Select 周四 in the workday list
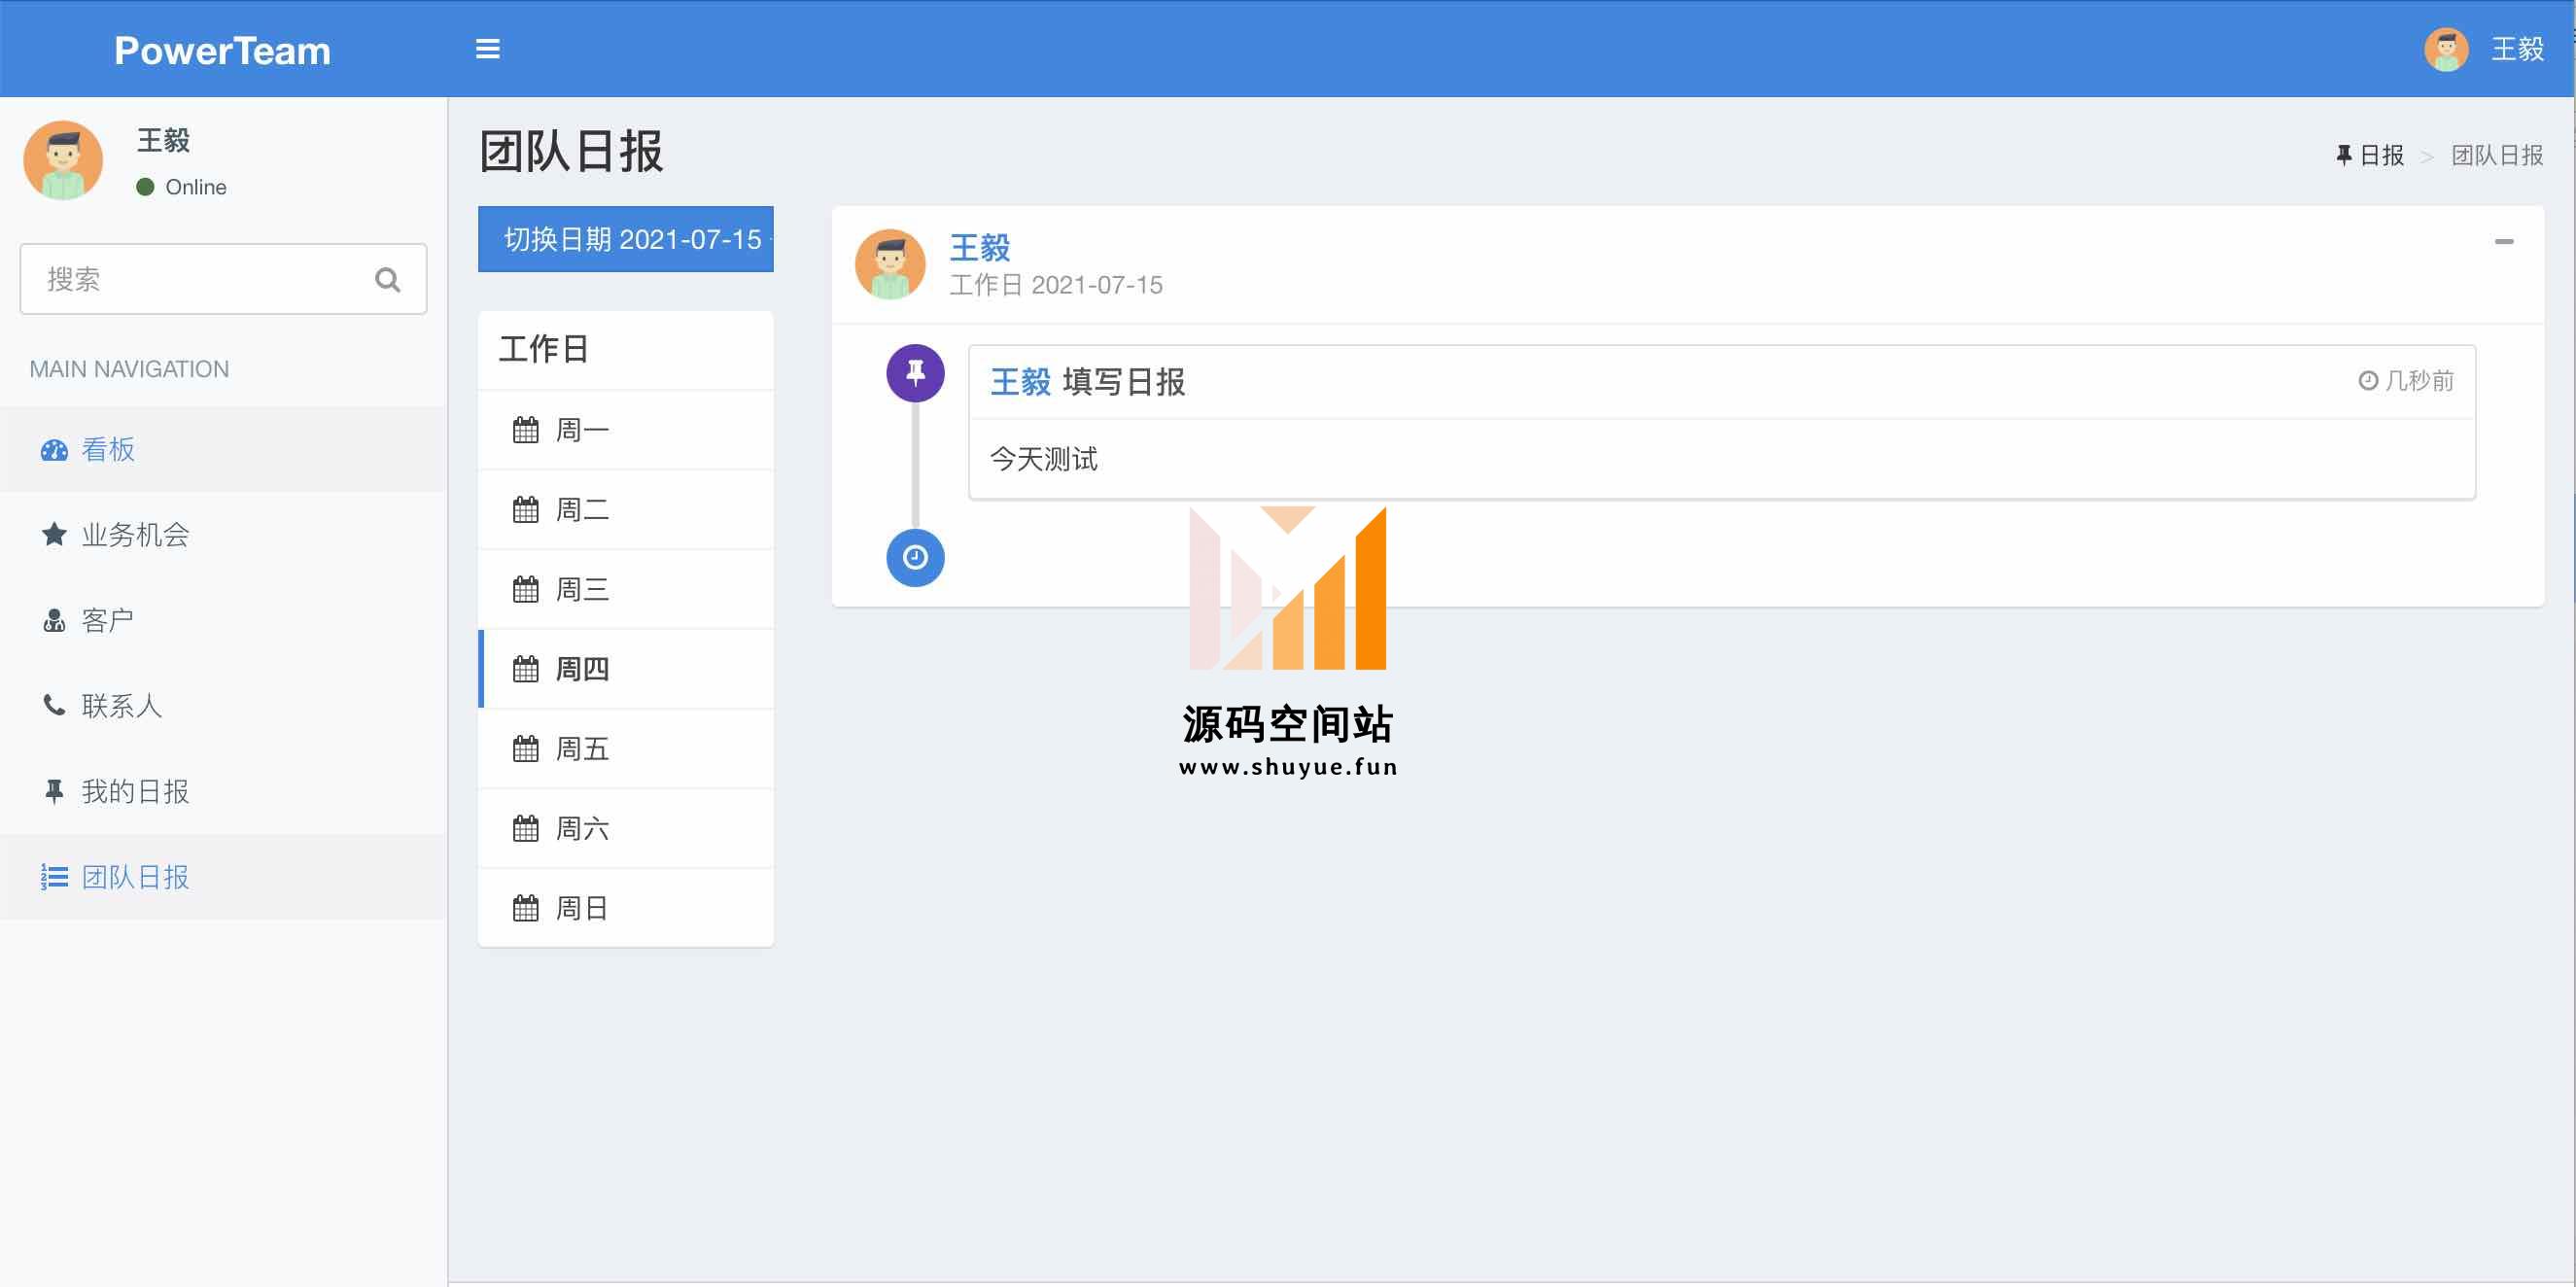Viewport: 2576px width, 1287px height. pos(626,669)
